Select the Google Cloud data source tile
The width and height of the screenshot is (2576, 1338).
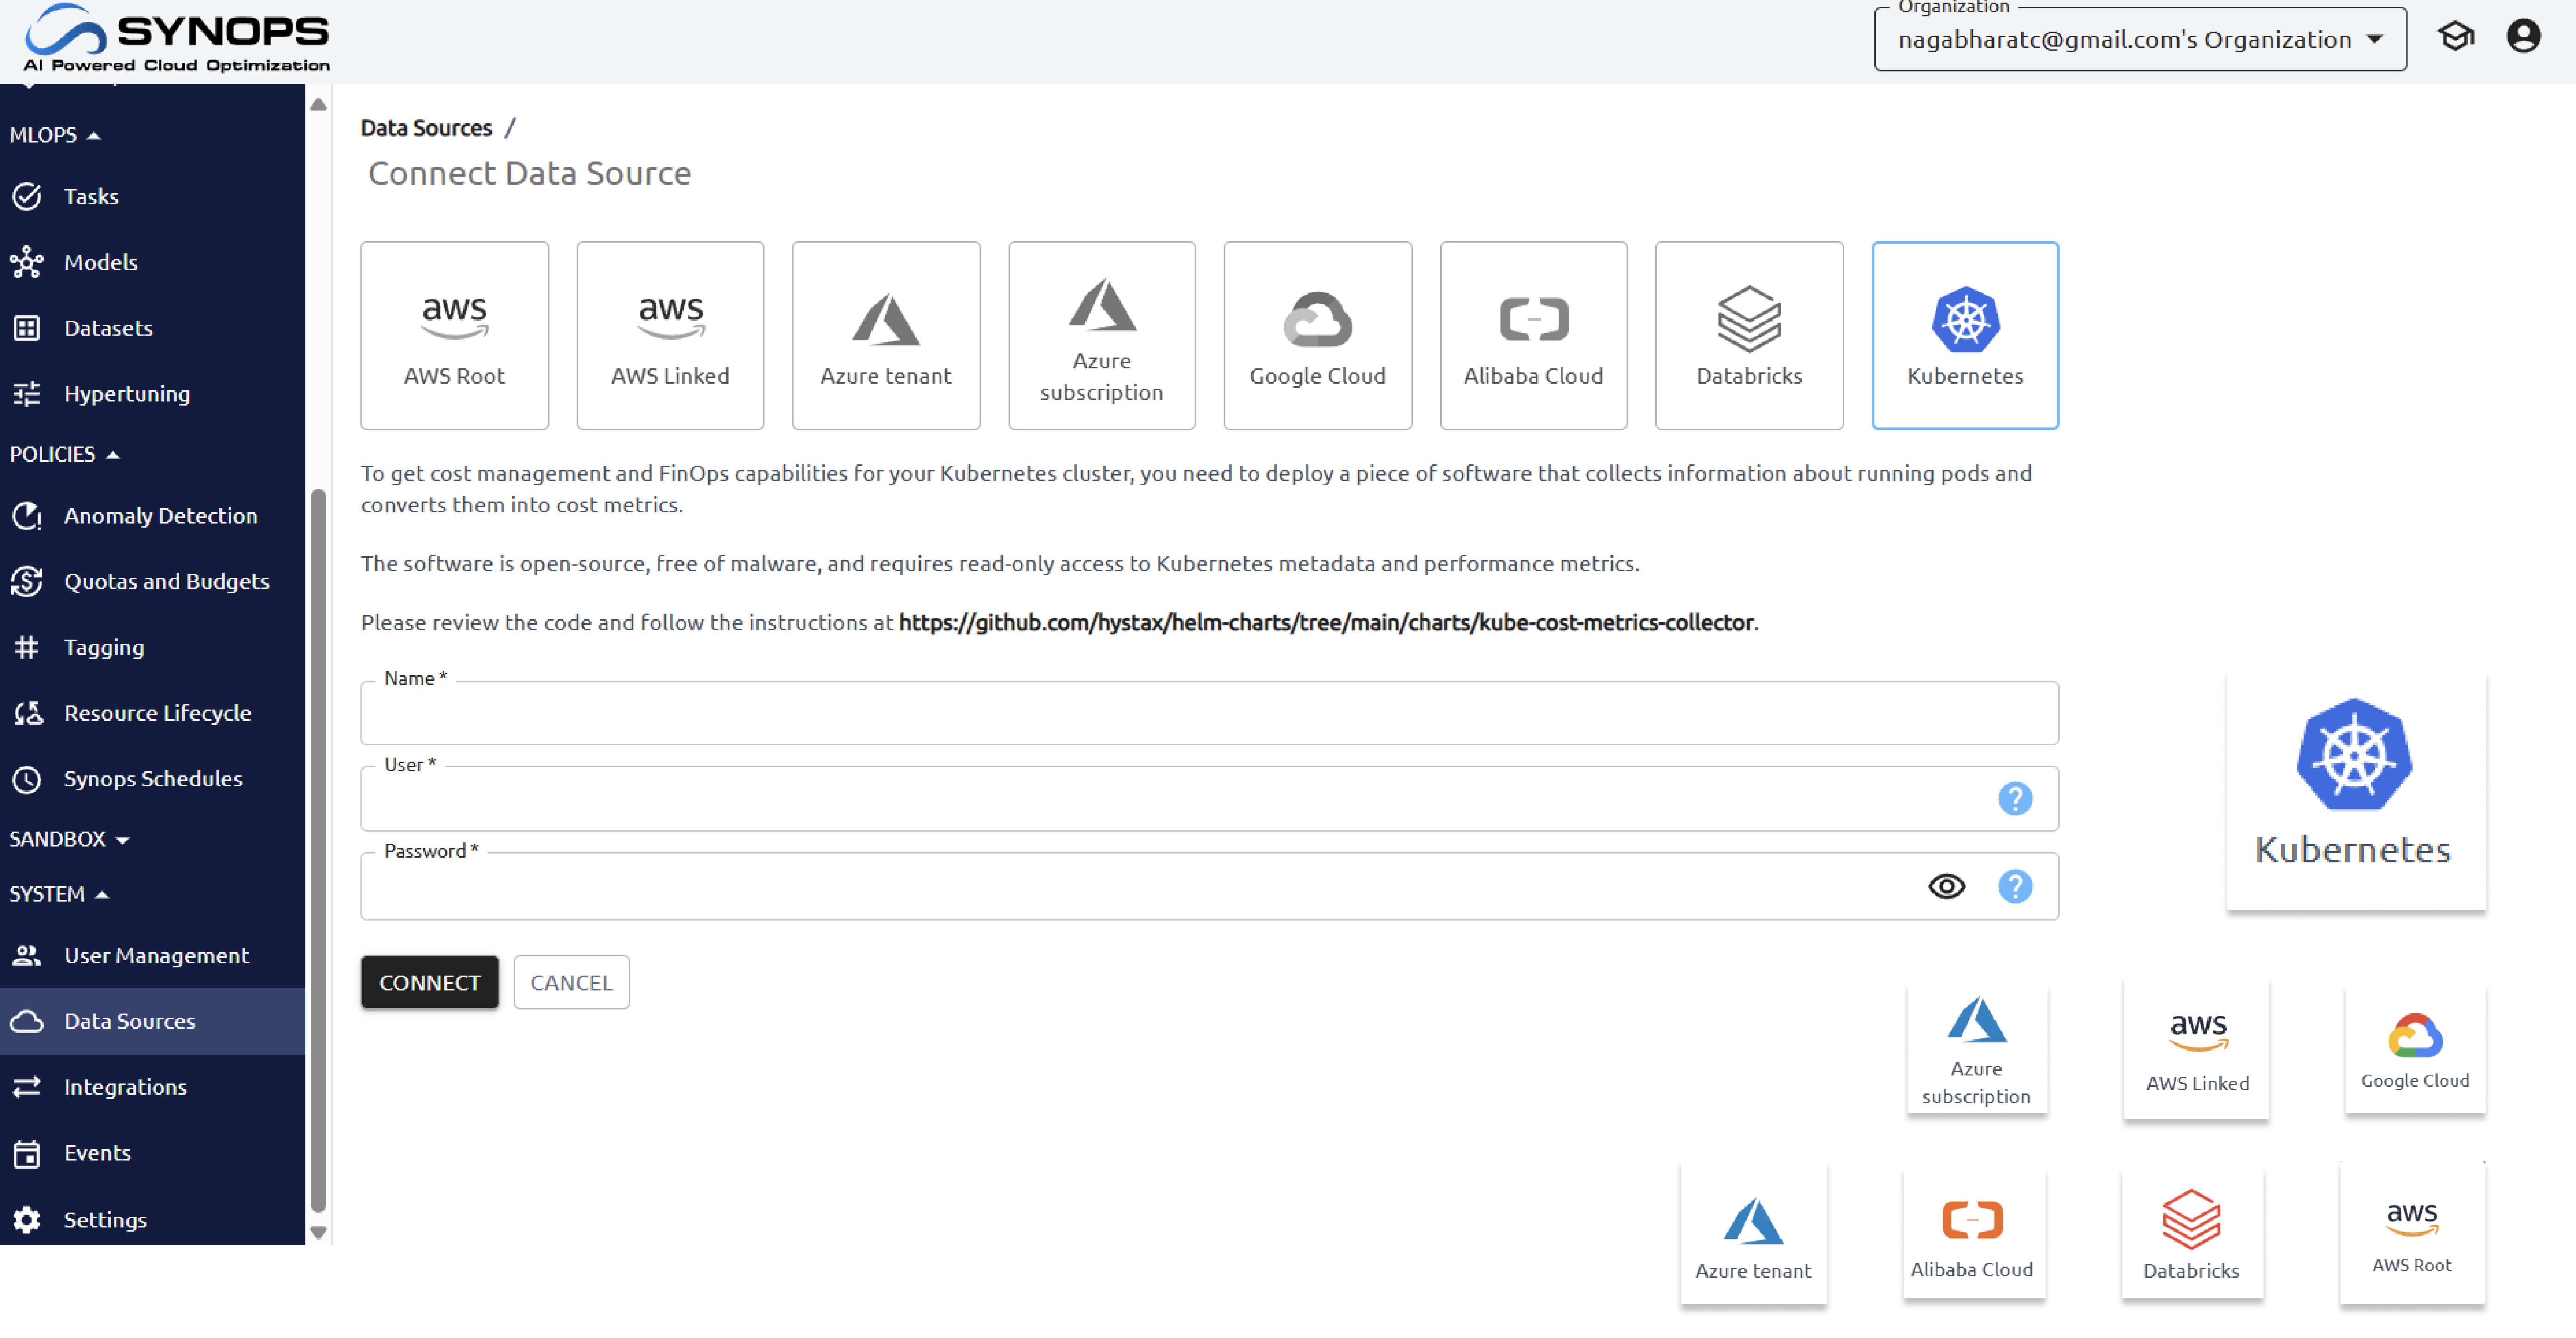(x=1317, y=335)
